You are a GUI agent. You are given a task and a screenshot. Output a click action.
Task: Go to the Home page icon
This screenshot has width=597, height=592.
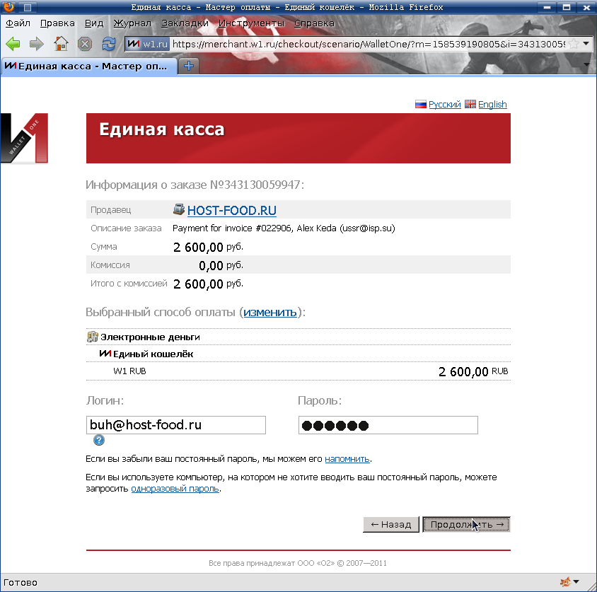pos(61,43)
